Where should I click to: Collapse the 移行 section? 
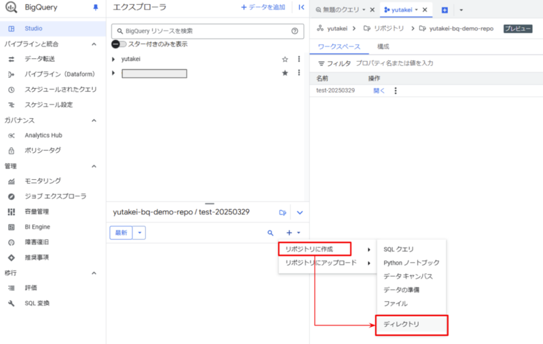[x=94, y=273]
